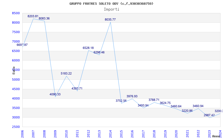Click the 2020 x-axis year label

(x=176, y=134)
